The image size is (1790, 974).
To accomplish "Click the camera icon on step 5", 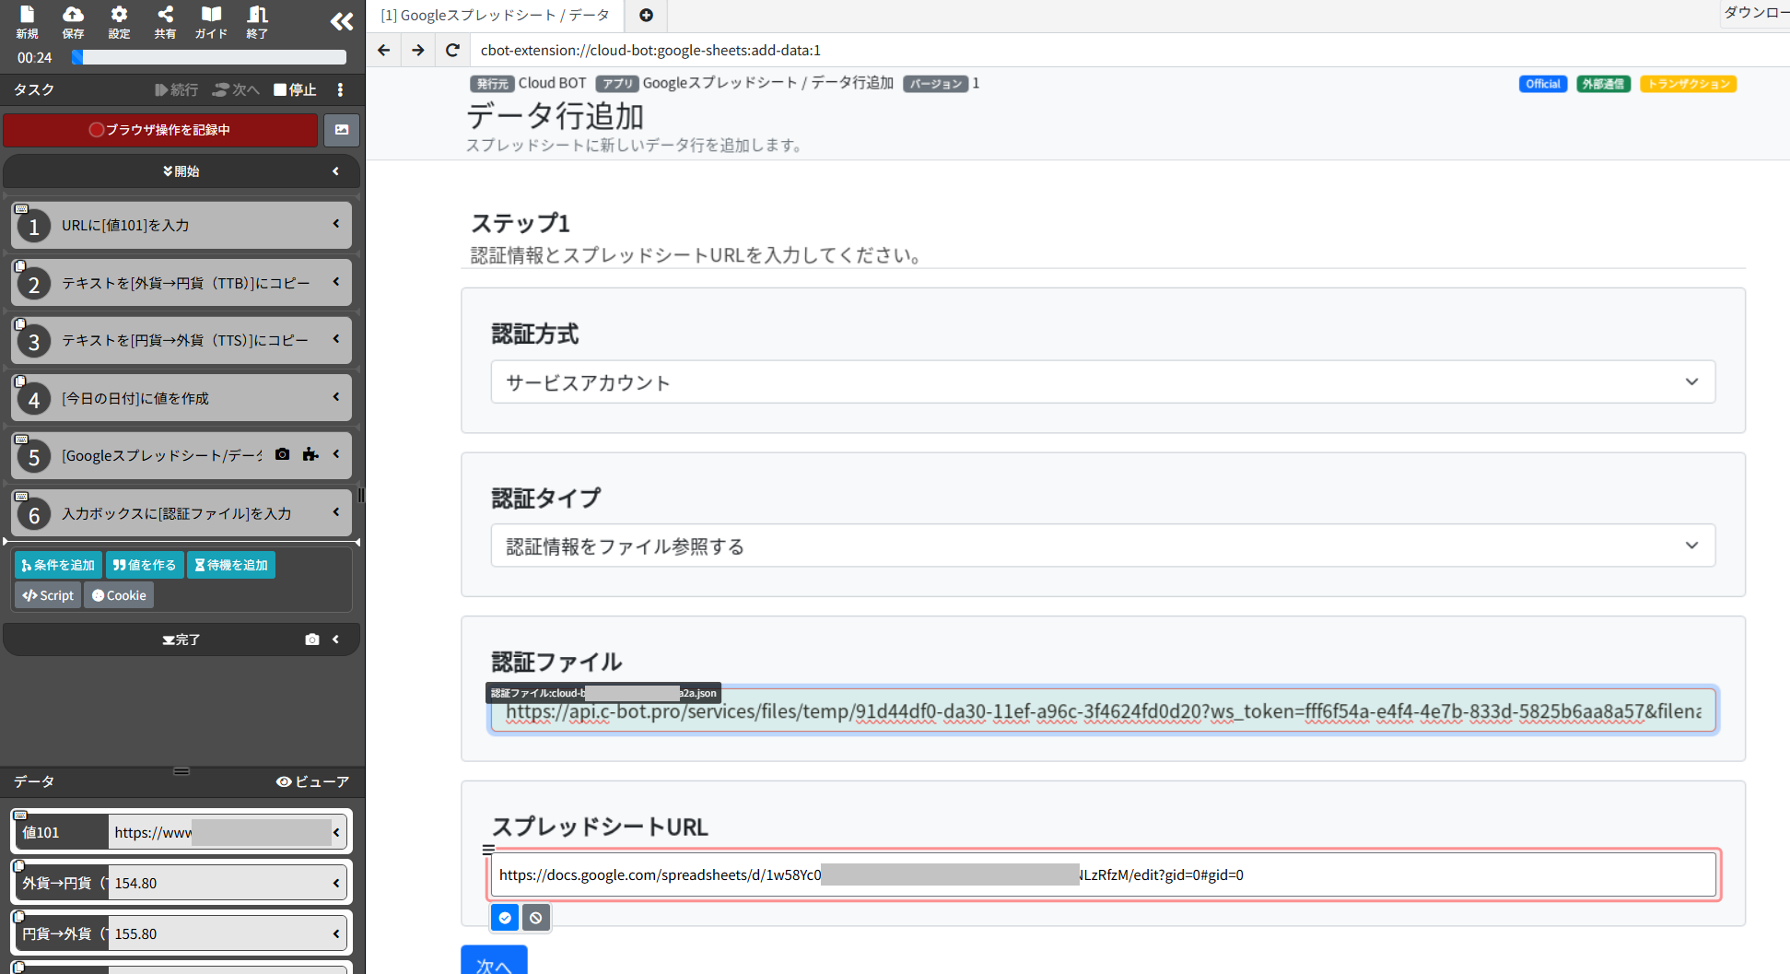I will (x=282, y=454).
